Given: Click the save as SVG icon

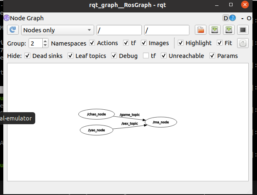Looking at the screenshot, I should coord(228,30).
